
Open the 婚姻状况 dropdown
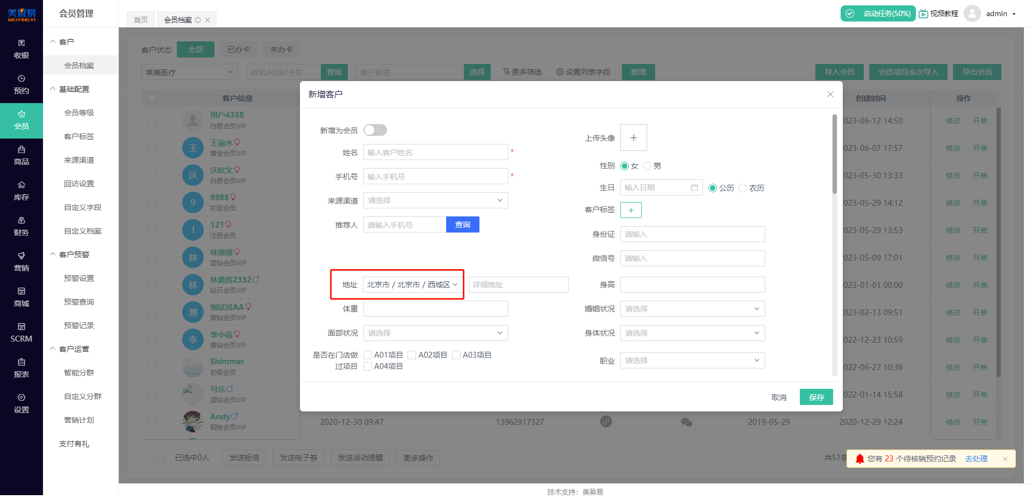tap(692, 308)
